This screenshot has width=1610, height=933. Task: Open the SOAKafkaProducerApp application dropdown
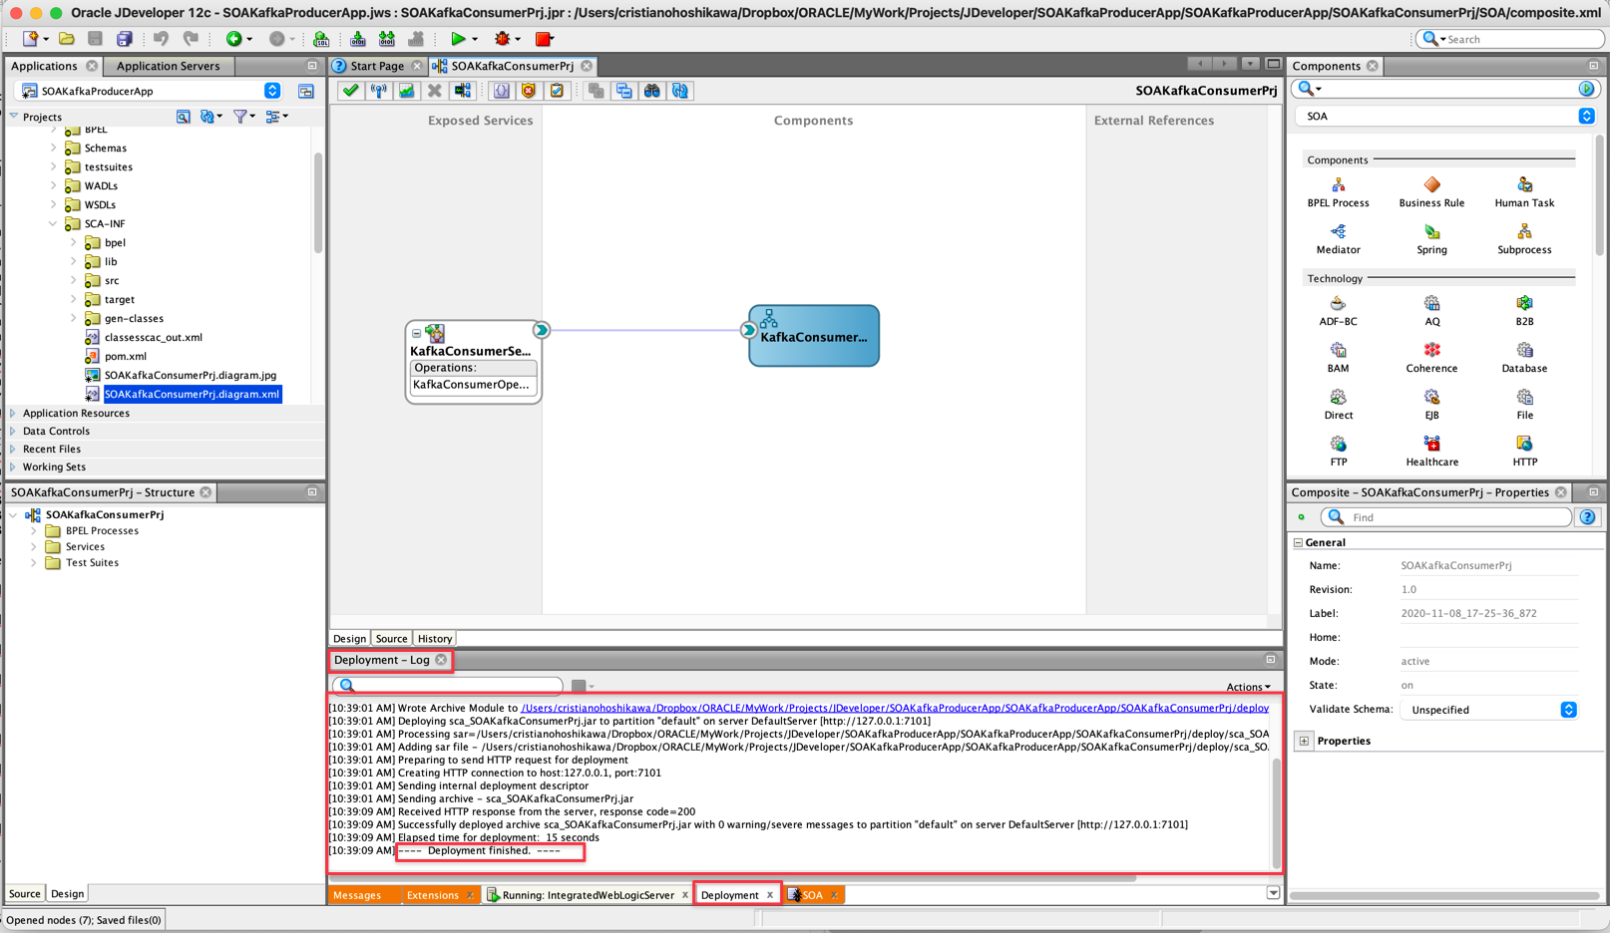272,91
